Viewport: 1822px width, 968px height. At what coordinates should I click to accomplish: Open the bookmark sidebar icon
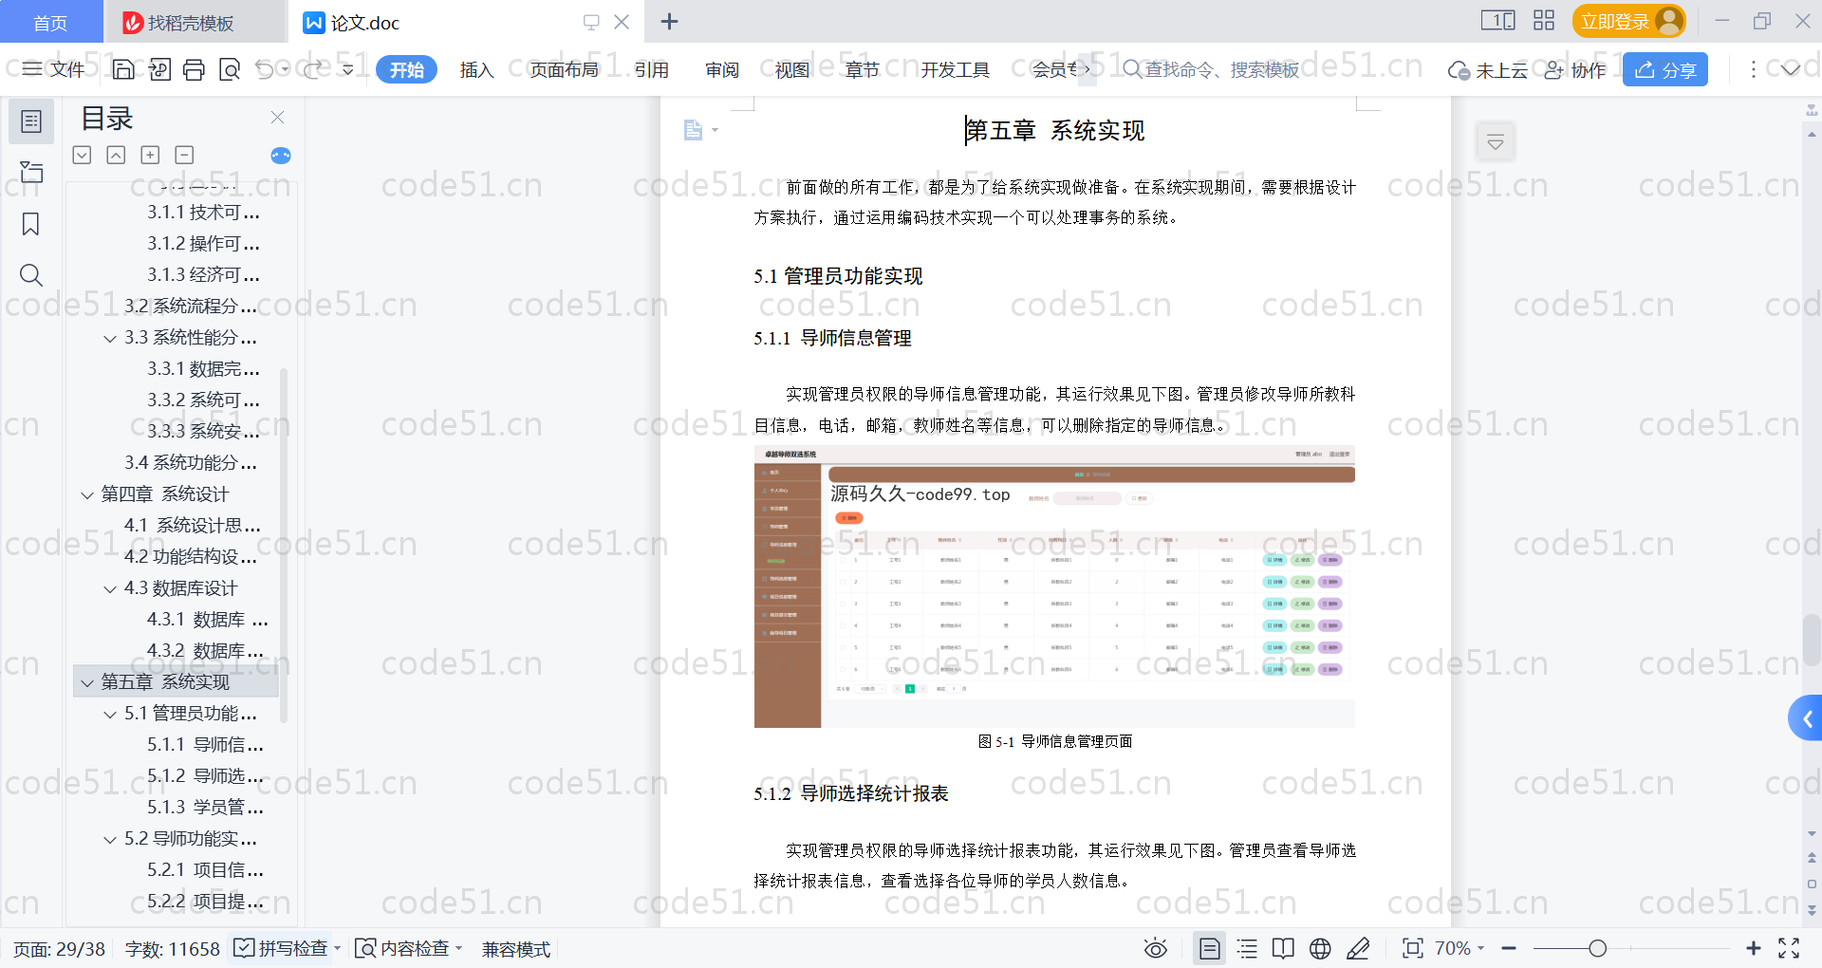pyautogui.click(x=31, y=224)
